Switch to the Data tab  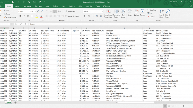coord(47,6)
